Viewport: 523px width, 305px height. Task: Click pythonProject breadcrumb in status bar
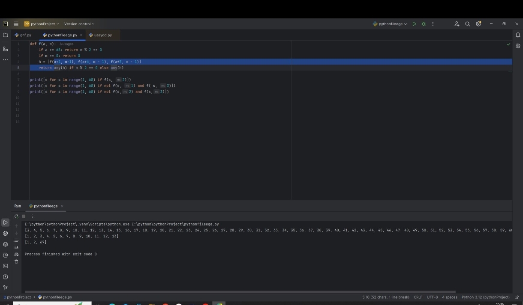[17, 297]
